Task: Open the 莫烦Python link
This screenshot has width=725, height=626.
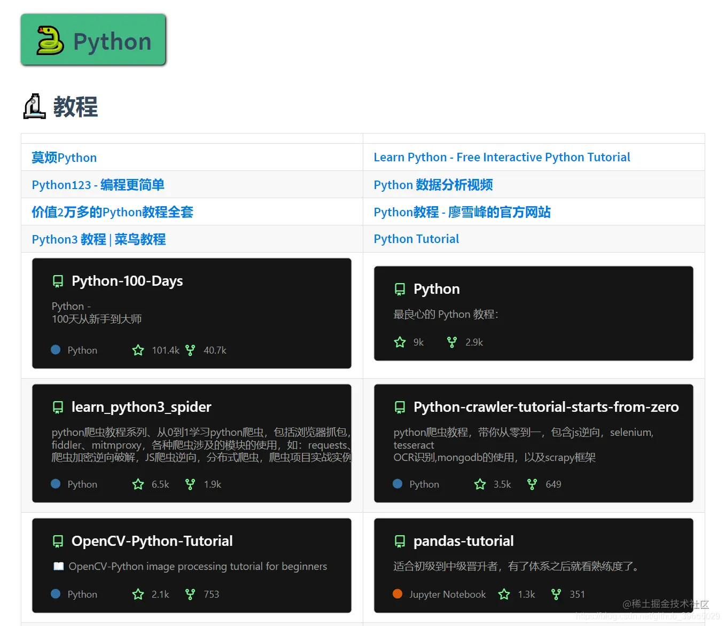Action: (x=64, y=158)
